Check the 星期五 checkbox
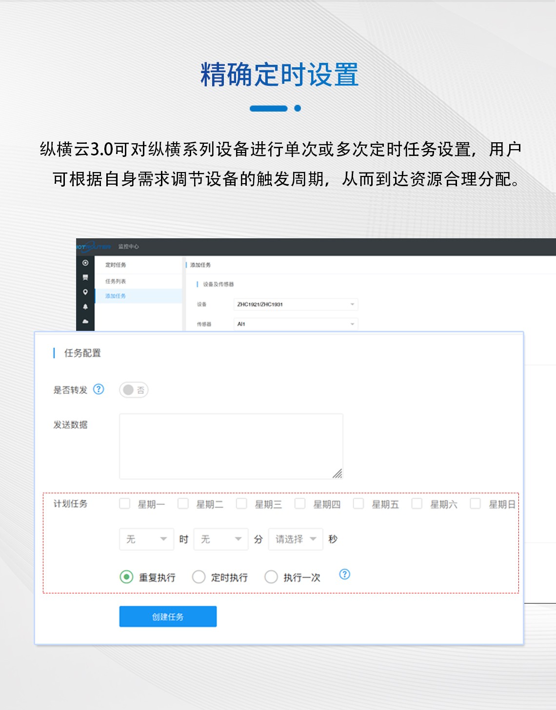Viewport: 556px width, 710px height. 358,503
